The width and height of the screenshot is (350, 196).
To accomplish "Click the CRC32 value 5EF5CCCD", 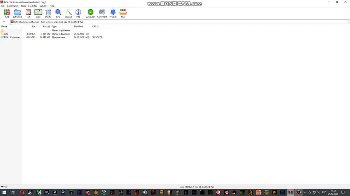I will [x=97, y=37].
